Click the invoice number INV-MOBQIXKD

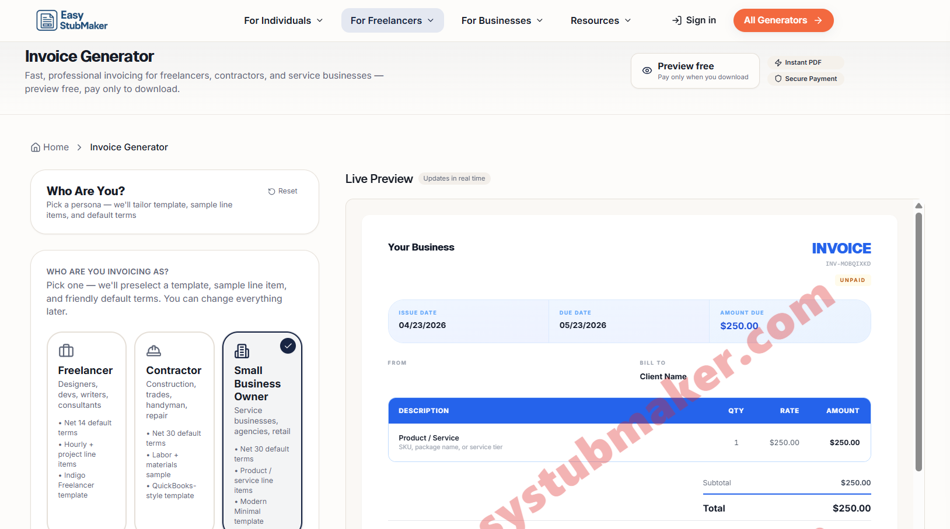pos(848,264)
